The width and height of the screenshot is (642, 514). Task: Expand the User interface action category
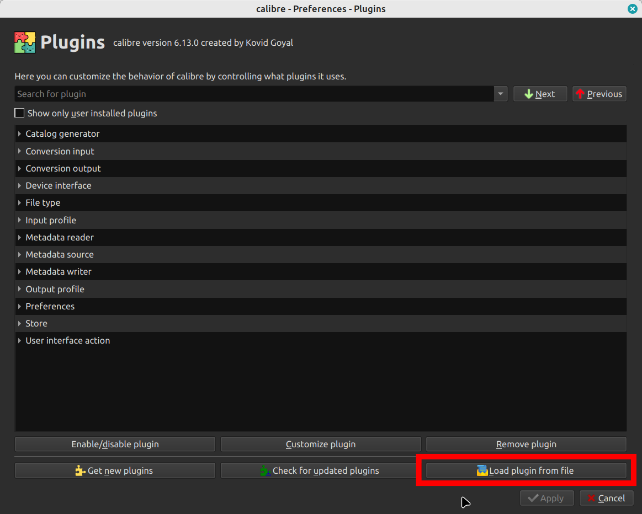coord(19,341)
